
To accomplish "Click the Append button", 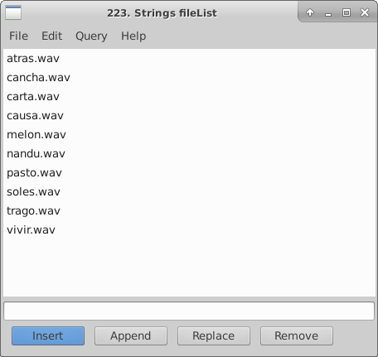I will (131, 335).
